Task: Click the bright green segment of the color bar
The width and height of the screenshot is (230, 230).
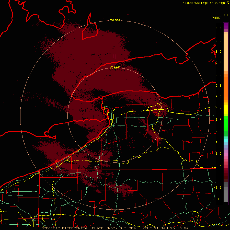Action: pyautogui.click(x=226, y=123)
